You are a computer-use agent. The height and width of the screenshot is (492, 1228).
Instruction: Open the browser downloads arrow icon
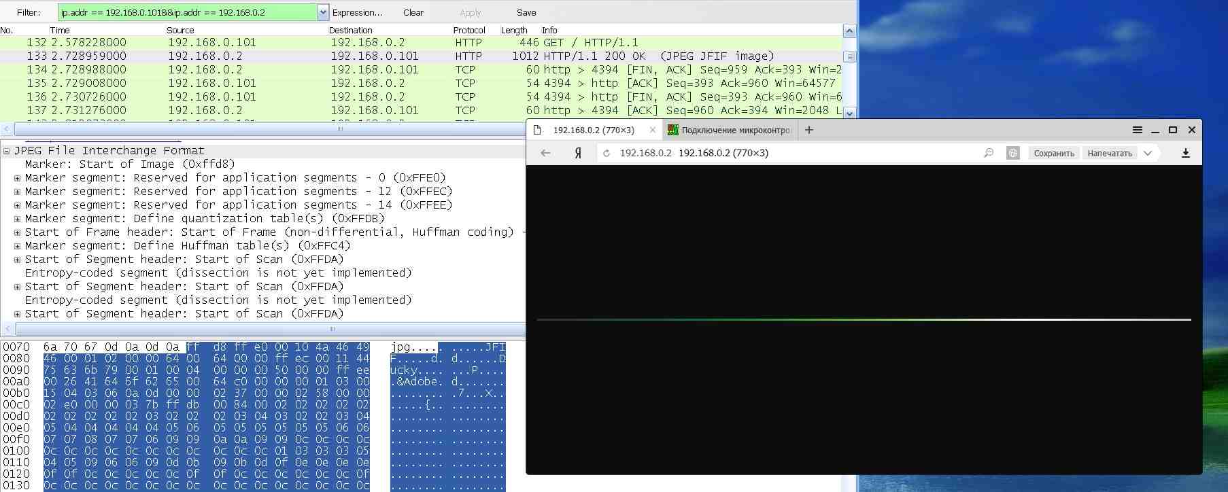1185,153
